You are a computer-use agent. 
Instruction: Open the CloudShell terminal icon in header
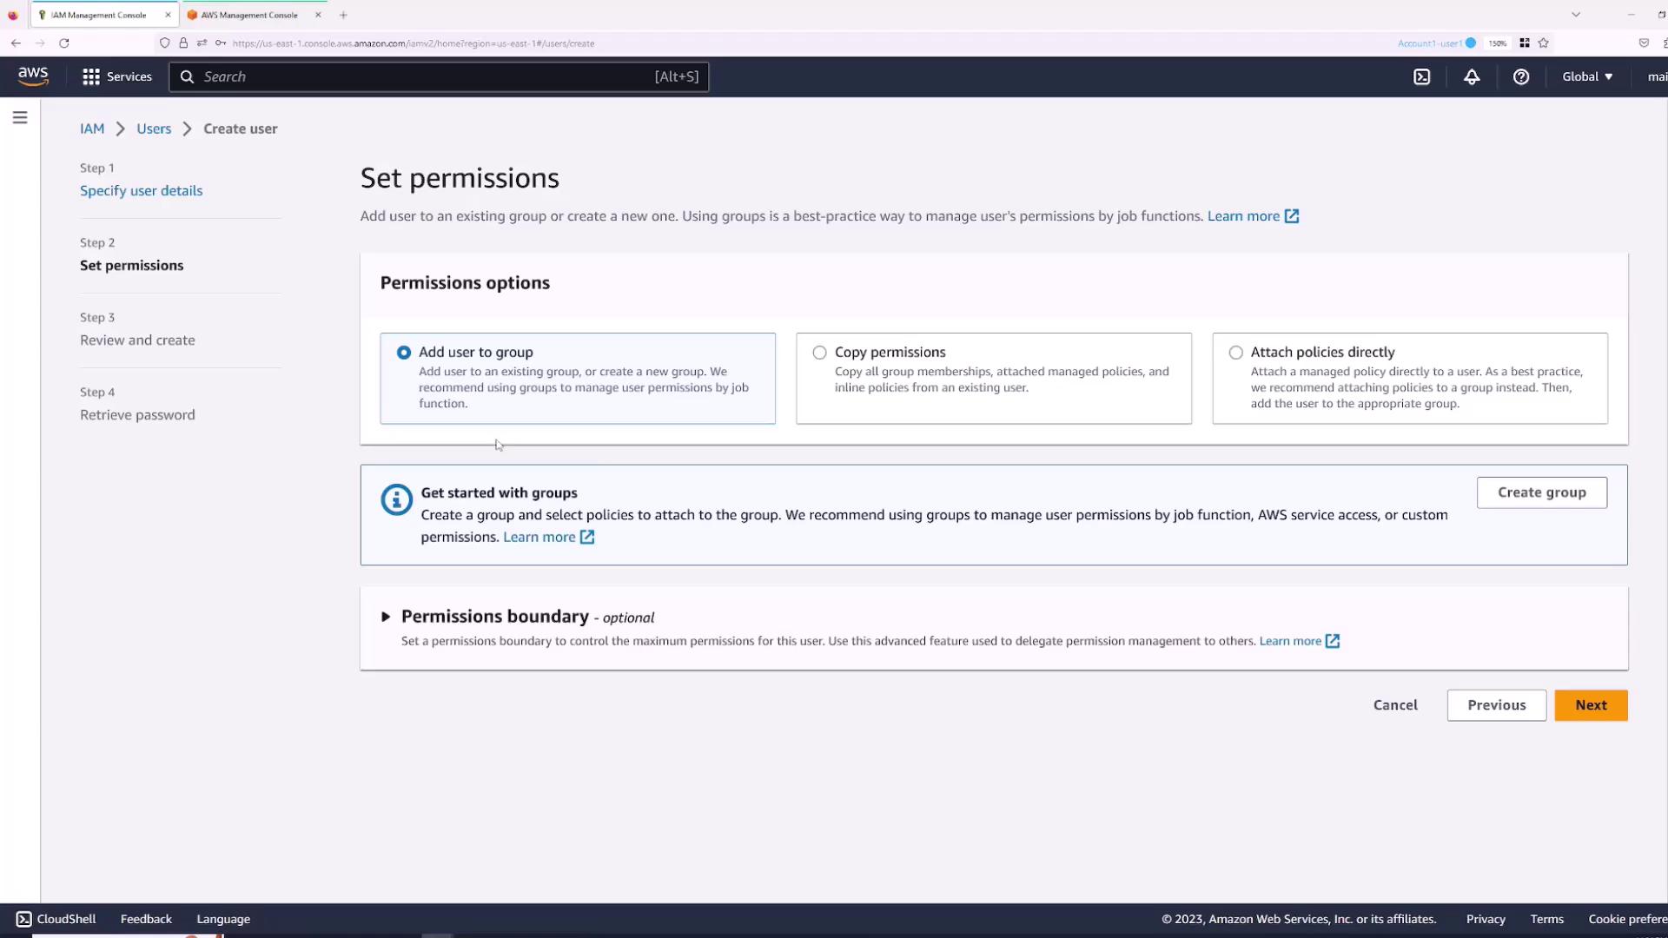point(1421,76)
